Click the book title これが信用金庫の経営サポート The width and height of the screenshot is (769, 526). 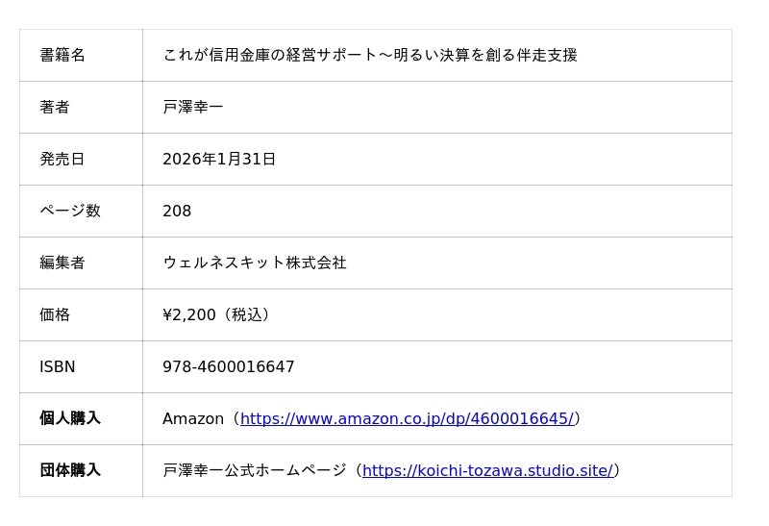click(370, 55)
